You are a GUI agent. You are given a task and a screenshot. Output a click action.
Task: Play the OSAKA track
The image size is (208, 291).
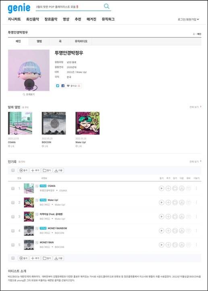161,188
